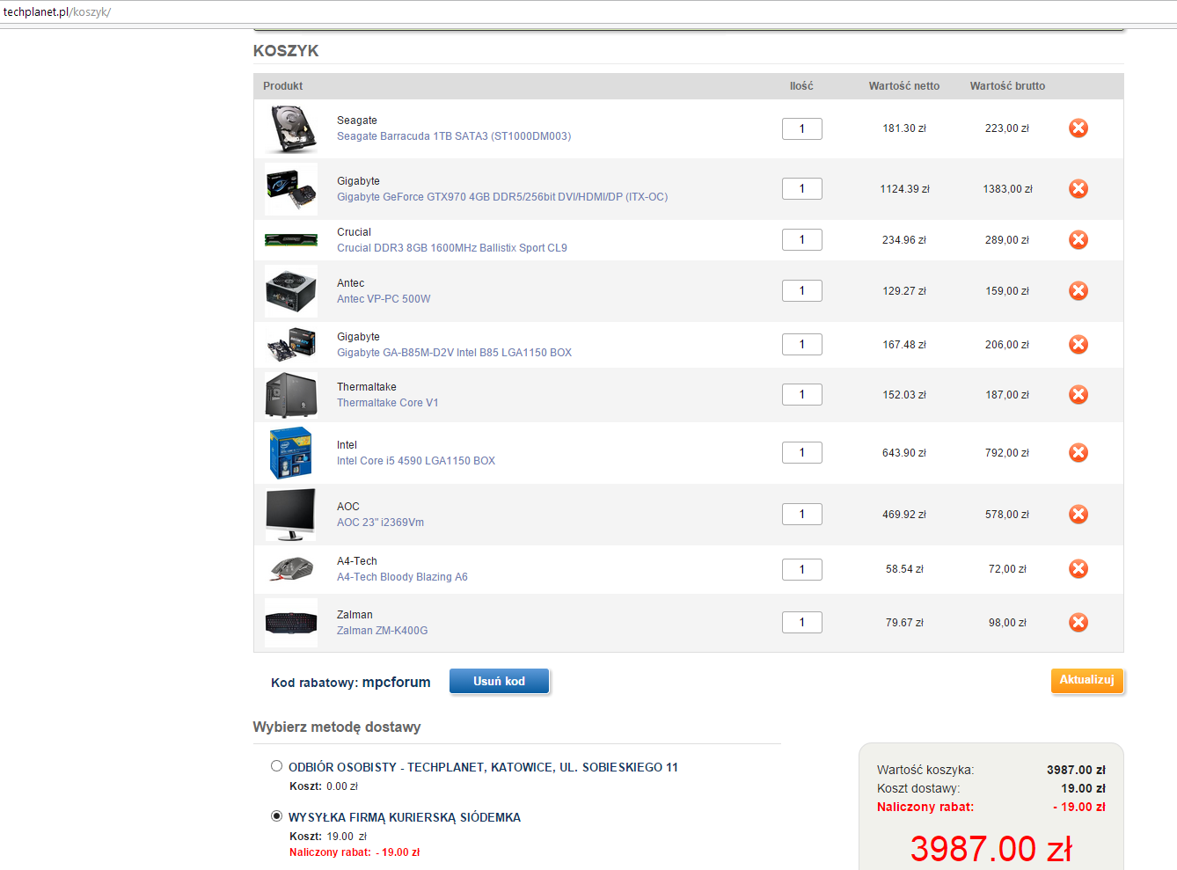Delete the Antec VP-PC 500W item
Screen dimensions: 1177x870
pos(1078,291)
